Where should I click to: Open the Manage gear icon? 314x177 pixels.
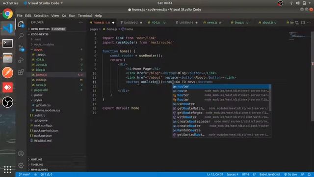[21, 165]
